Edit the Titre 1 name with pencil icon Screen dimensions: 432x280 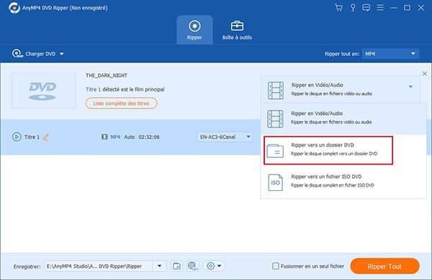(46, 136)
